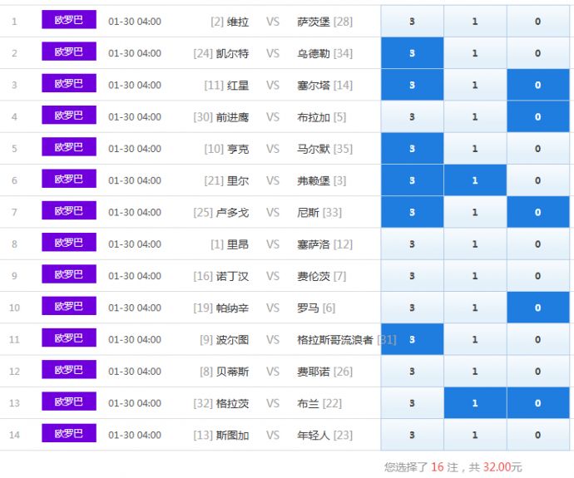Click the 年轻人 away team name
The height and width of the screenshot is (478, 574).
pos(314,435)
